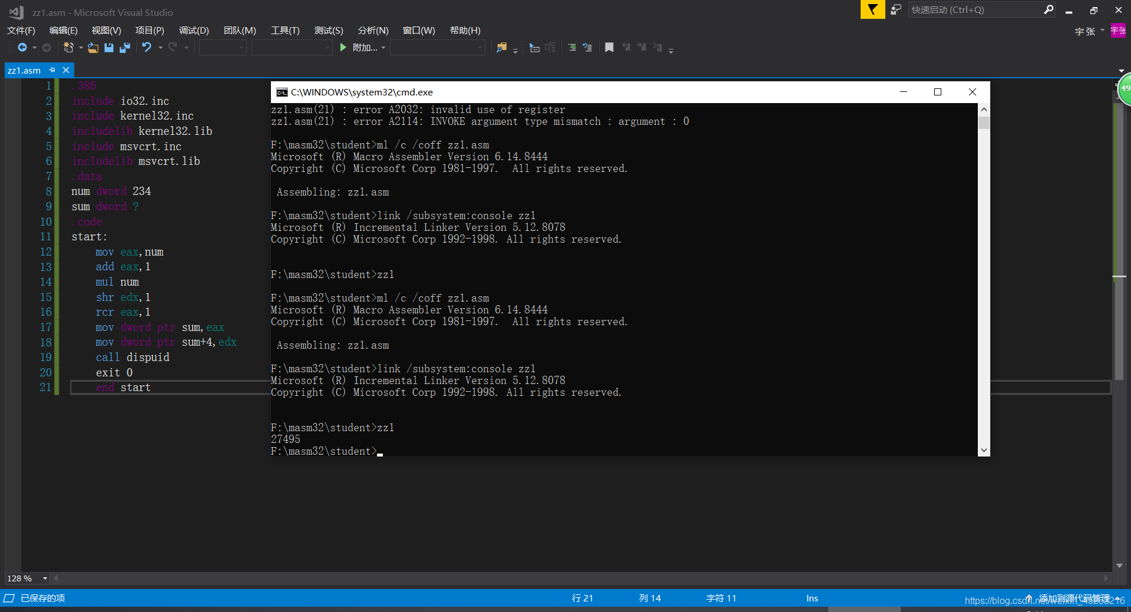Screen dimensions: 1131x612
Task: Maximize the cmd.exe console window
Action: 938,92
